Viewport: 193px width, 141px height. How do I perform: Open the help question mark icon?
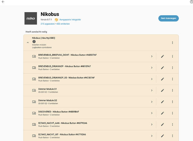(x=191, y=2)
